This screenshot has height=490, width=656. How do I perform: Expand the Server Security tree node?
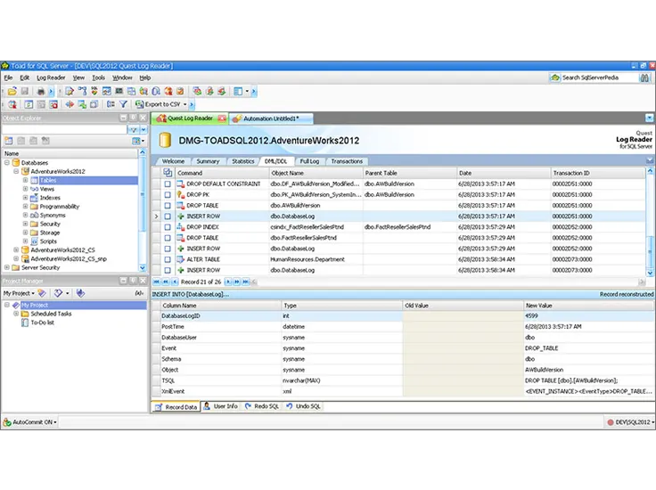(x=7, y=267)
